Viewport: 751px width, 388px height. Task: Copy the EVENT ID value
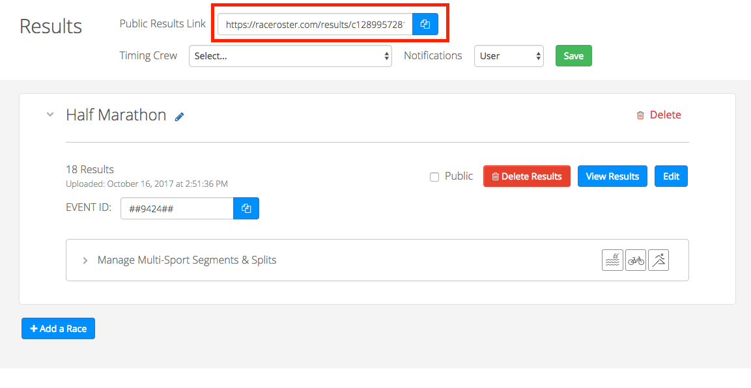246,208
